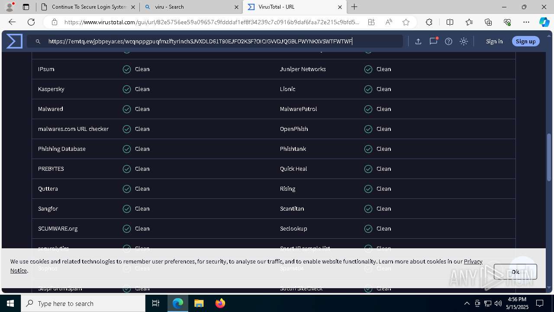
Task: Open the help question mark icon
Action: [x=448, y=42]
